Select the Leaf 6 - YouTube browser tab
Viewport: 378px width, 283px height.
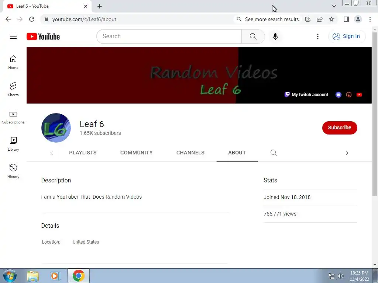(x=47, y=6)
